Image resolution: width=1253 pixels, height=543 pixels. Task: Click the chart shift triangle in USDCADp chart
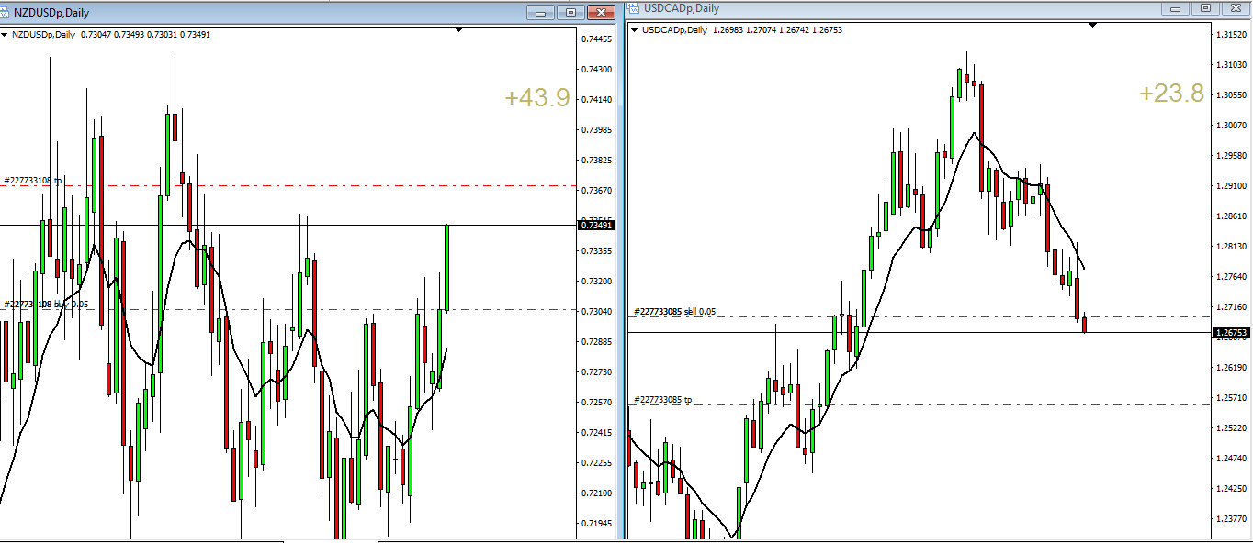1092,26
